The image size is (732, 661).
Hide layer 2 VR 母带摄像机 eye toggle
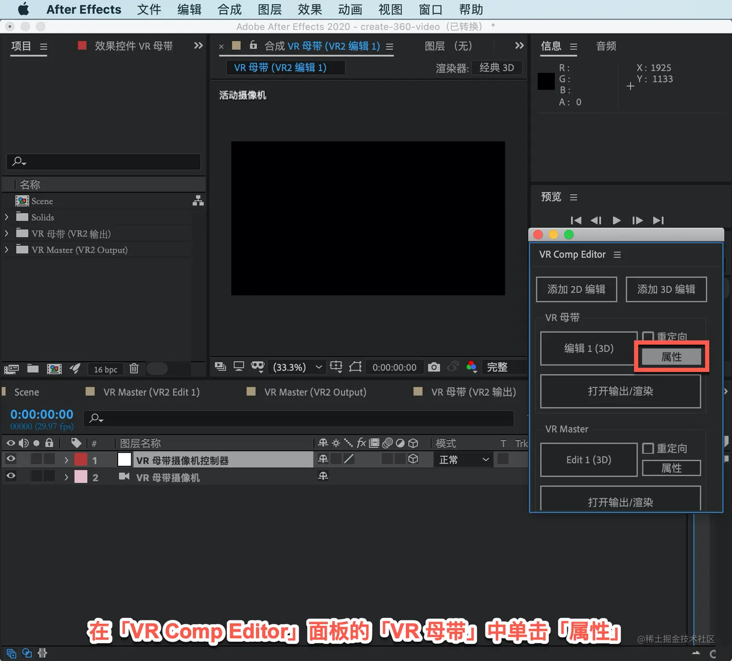[x=11, y=476]
